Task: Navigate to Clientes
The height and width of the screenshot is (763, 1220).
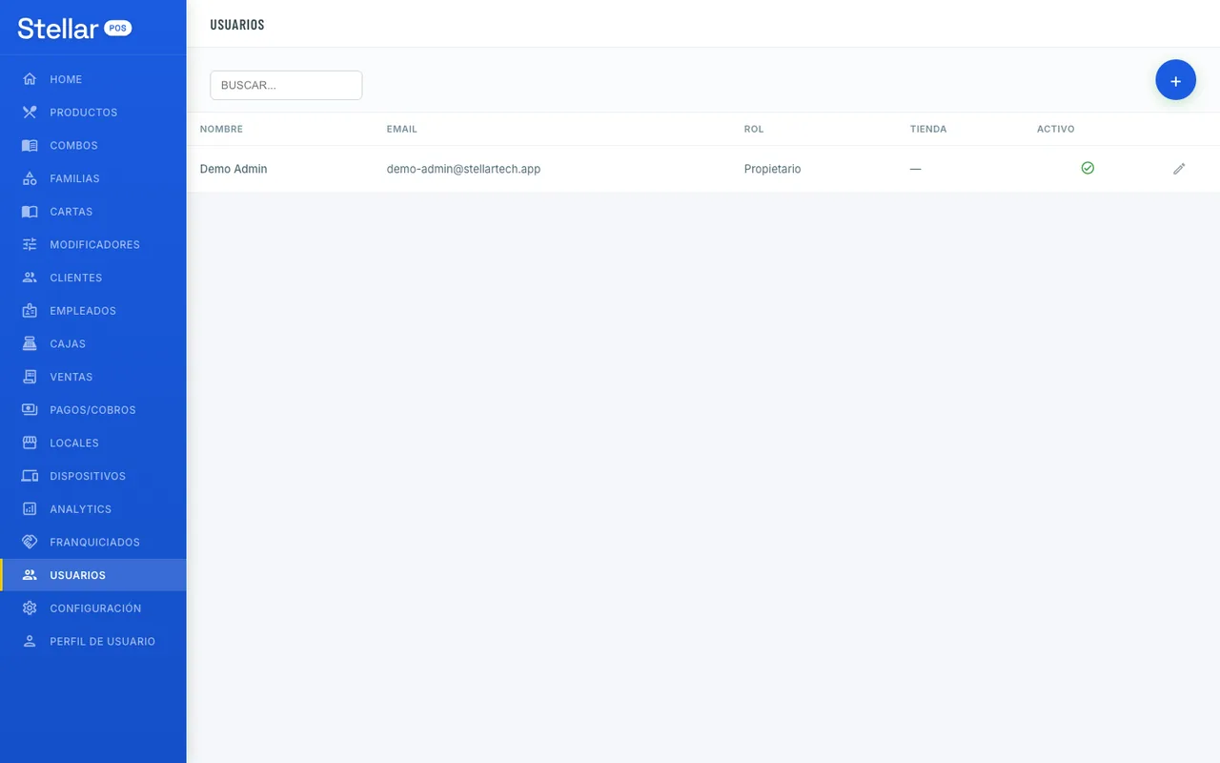Action: tap(93, 278)
